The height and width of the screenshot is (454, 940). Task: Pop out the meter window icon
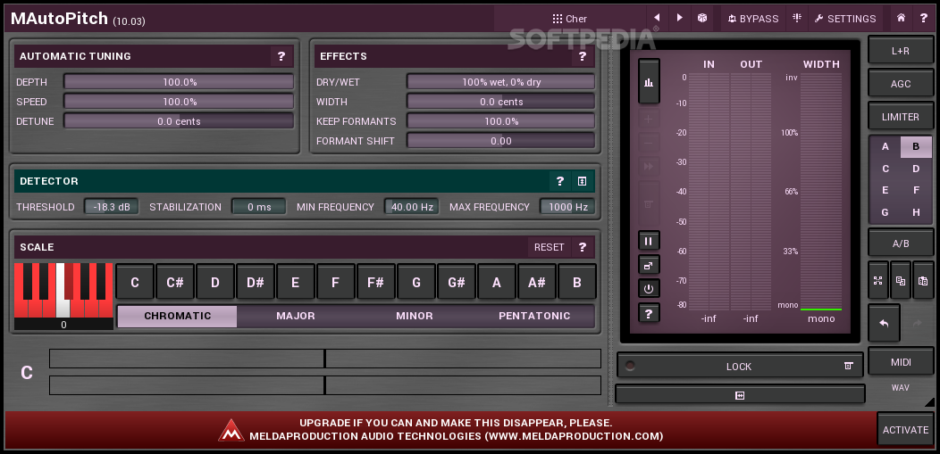[649, 265]
